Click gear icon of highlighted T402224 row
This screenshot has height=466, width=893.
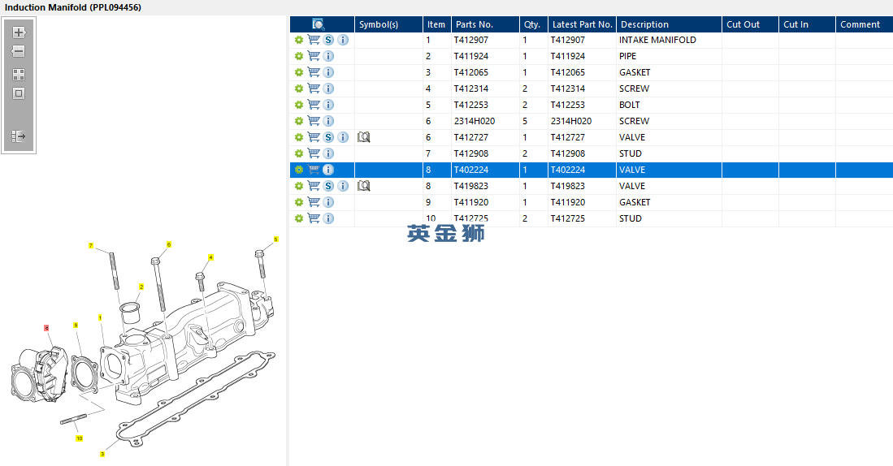click(x=299, y=170)
